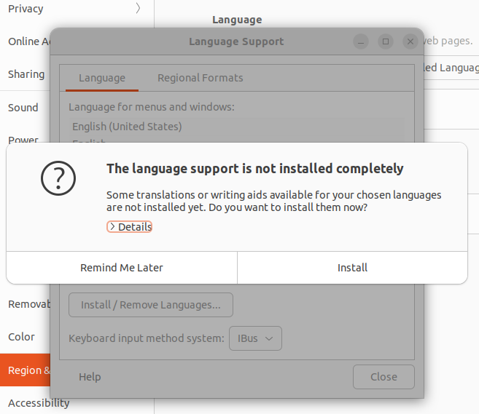Click the X button of Language Support titlebar
Image resolution: width=479 pixels, height=414 pixels.
pyautogui.click(x=410, y=41)
